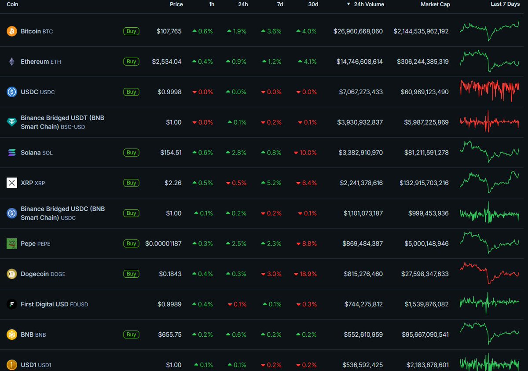
Task: Open Bitcoin's 7-day sparkline chart
Action: point(490,30)
